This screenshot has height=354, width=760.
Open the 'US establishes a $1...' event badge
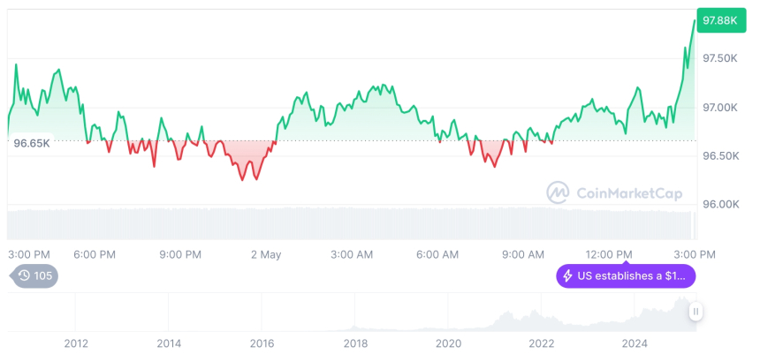(626, 276)
